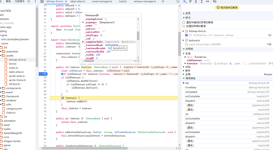Click the file icon beside sprite-atlas.ts
The height and width of the screenshot is (150, 273).
click(x=6, y=76)
